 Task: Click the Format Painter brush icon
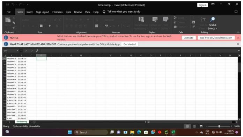(x=14, y=28)
